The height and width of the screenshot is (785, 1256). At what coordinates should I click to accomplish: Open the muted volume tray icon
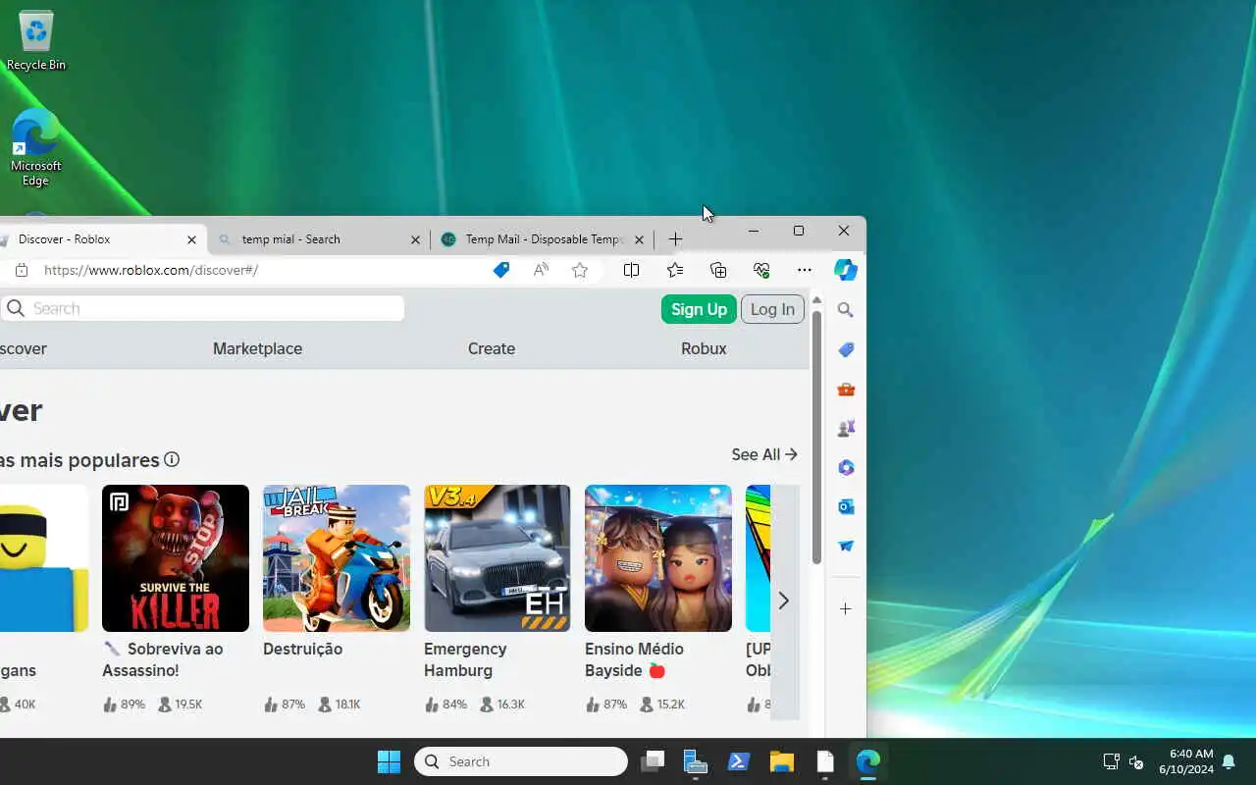pyautogui.click(x=1136, y=761)
